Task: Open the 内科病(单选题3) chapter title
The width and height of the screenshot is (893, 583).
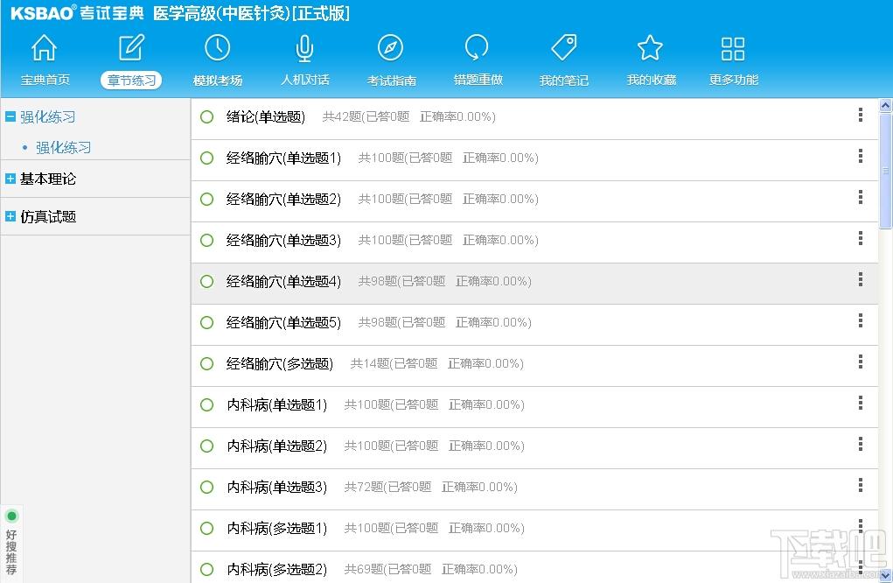Action: coord(276,488)
